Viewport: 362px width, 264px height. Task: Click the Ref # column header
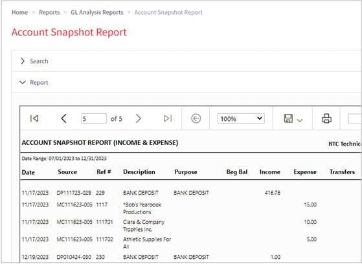click(104, 172)
